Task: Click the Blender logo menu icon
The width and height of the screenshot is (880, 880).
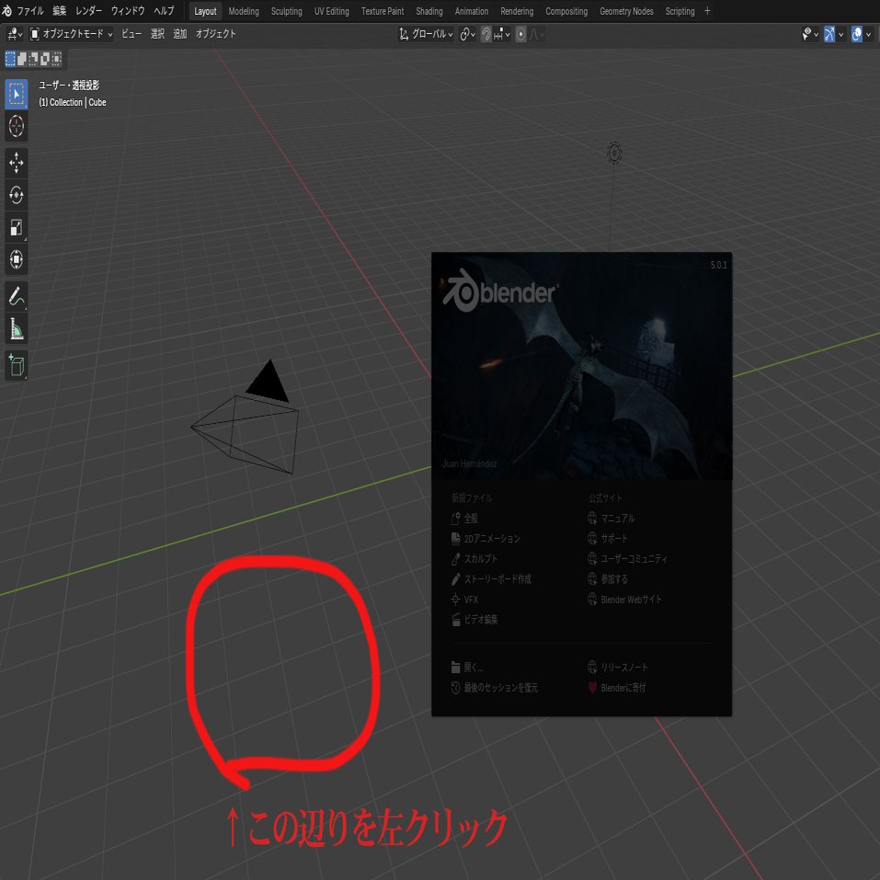Action: click(6, 11)
